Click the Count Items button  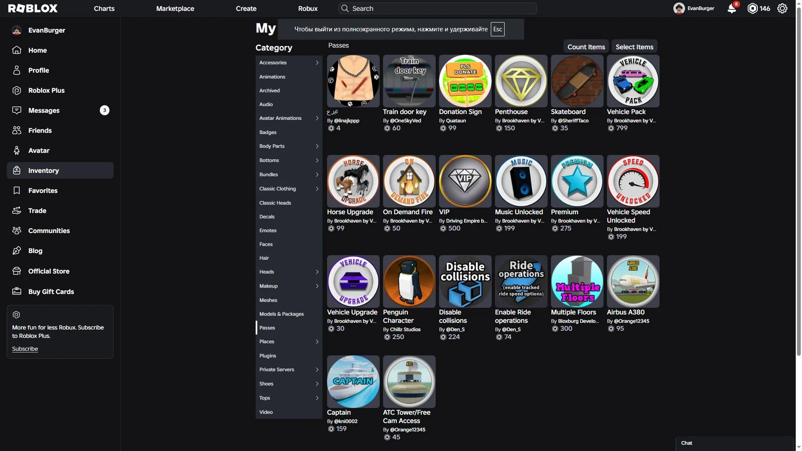pos(586,47)
